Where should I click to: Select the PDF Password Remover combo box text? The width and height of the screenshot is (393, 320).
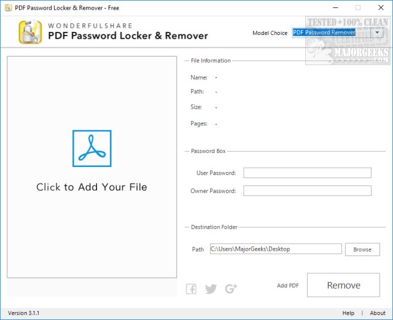324,33
